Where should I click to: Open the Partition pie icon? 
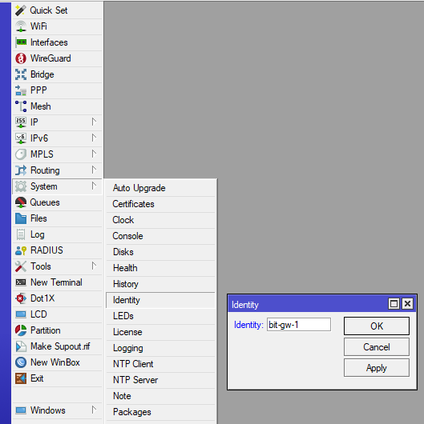(x=21, y=330)
